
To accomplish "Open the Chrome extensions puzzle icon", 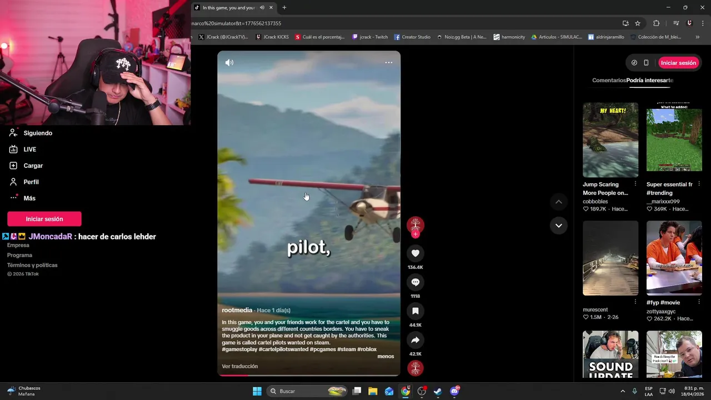I will pos(657,23).
